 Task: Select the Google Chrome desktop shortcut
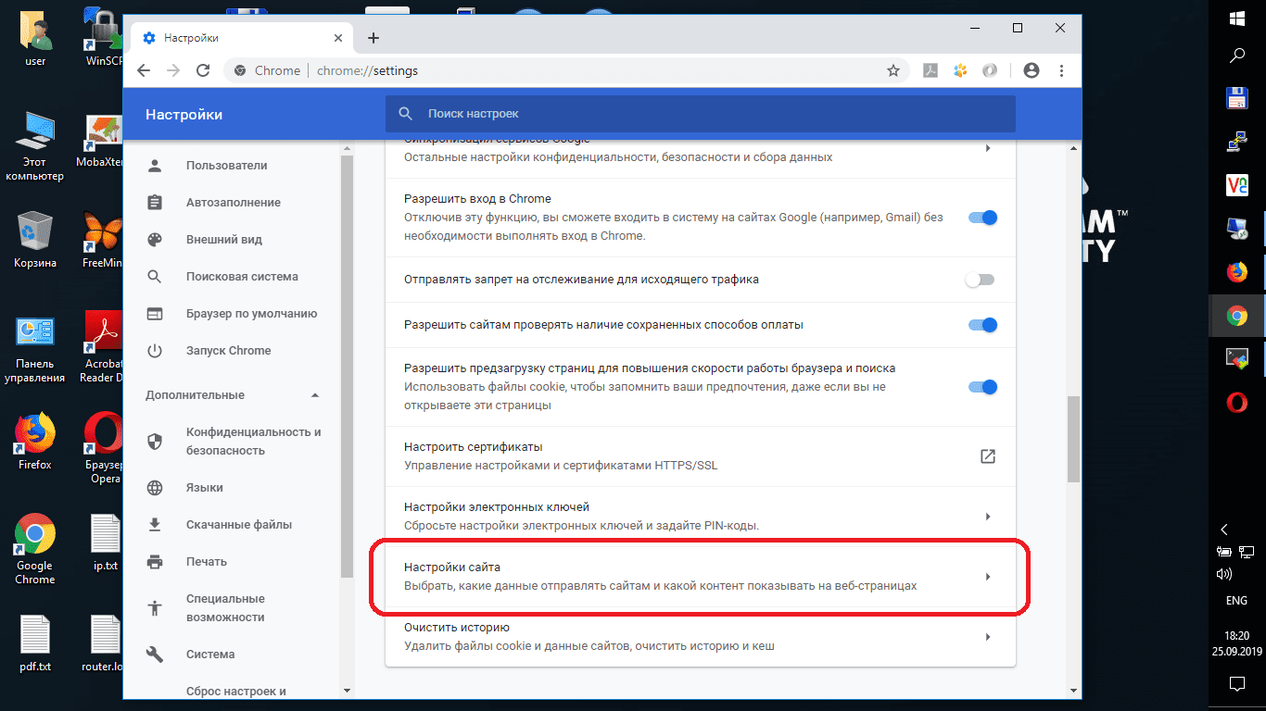(x=35, y=549)
